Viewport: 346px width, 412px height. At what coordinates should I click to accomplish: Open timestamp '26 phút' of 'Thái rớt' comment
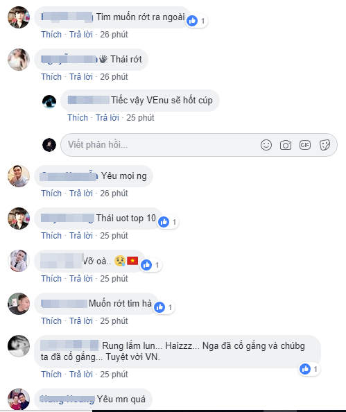pos(114,77)
